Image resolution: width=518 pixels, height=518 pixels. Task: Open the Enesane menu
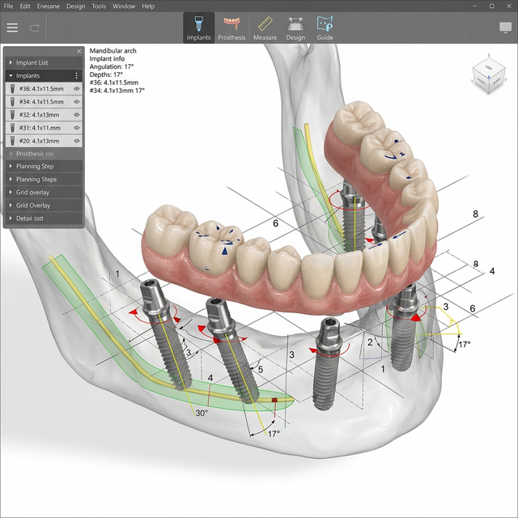point(49,6)
